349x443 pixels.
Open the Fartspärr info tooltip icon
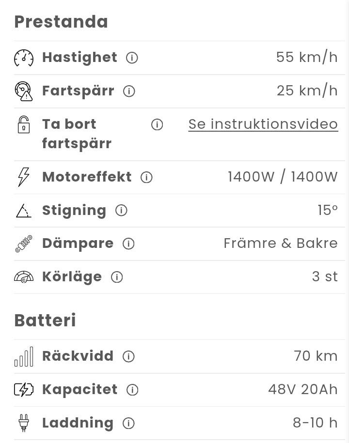coord(129,92)
